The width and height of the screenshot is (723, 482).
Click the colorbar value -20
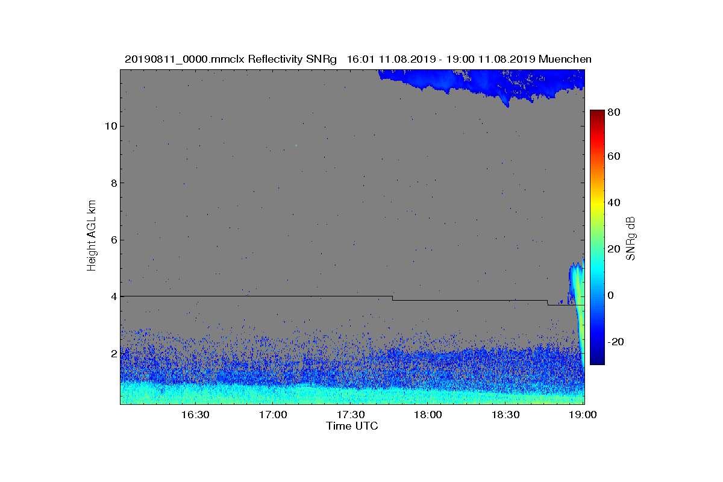pos(616,342)
